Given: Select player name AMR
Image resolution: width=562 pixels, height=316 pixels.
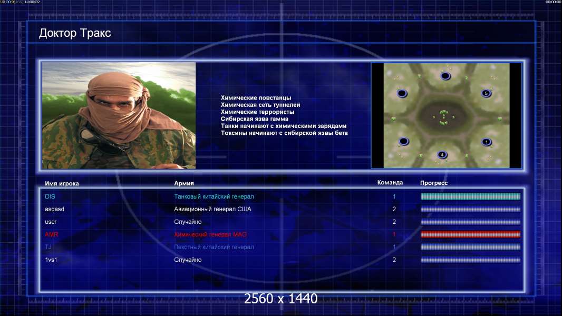Looking at the screenshot, I should [x=51, y=234].
